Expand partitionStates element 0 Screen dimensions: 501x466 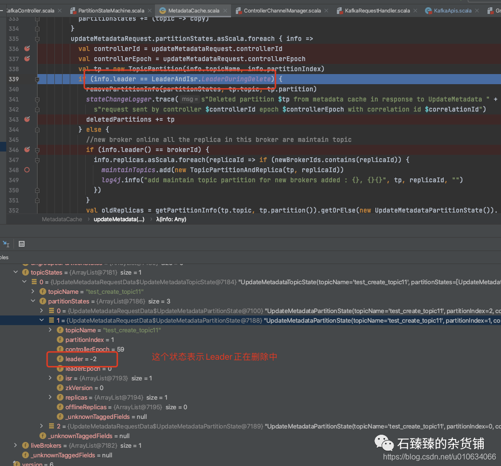(41, 311)
